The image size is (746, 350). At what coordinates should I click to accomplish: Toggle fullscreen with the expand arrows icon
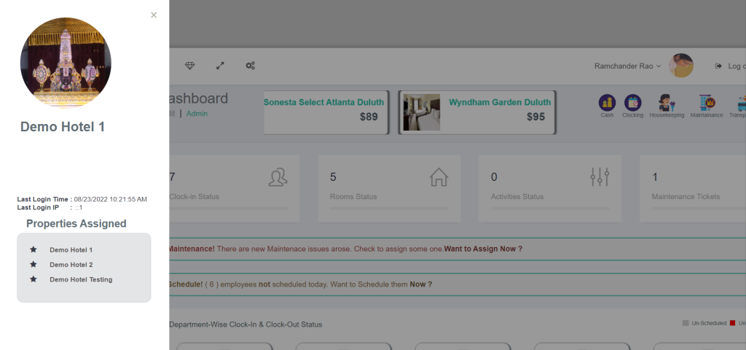tap(220, 66)
